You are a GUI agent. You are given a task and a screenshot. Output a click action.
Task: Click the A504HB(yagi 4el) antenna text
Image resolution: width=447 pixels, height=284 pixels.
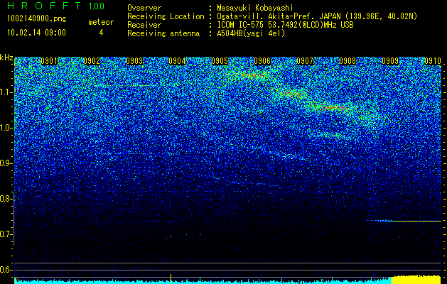[x=251, y=33]
